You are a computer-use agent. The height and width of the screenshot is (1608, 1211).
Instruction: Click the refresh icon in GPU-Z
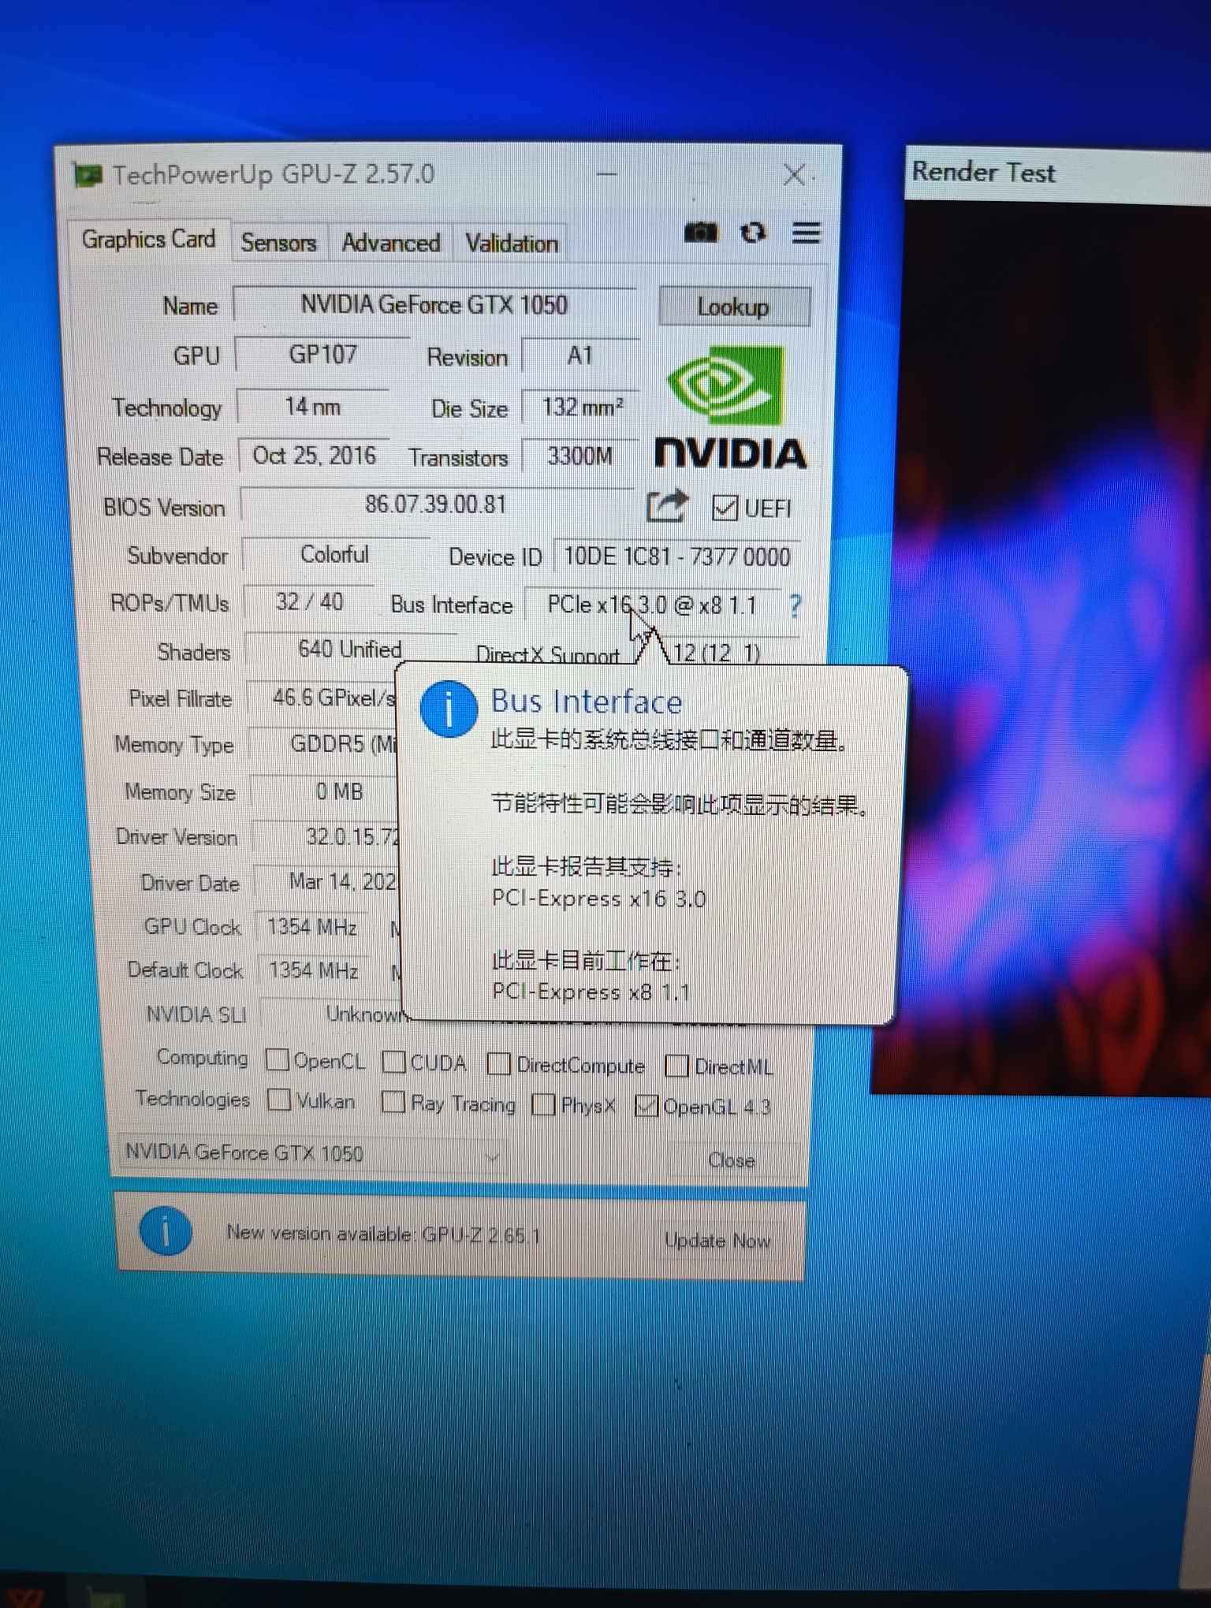click(x=753, y=233)
